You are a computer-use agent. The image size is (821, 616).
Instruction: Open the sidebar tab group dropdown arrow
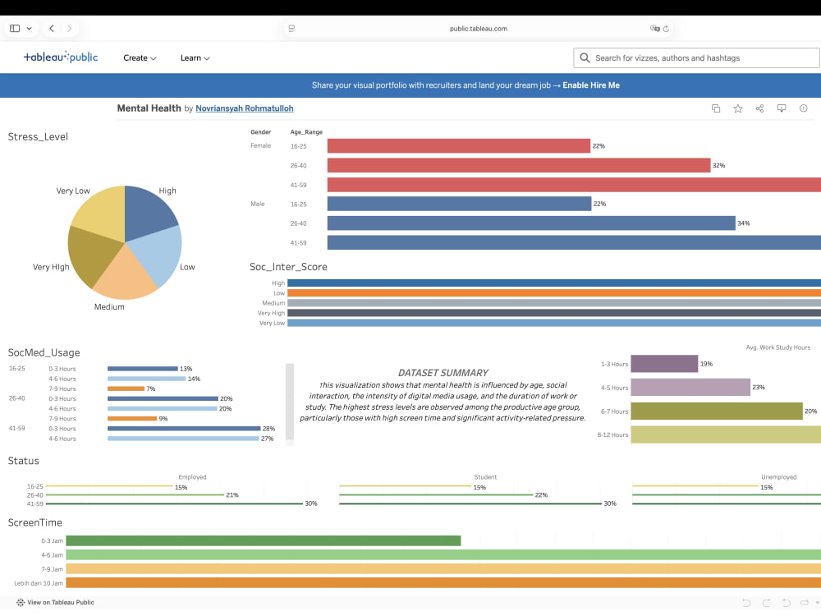coord(30,29)
